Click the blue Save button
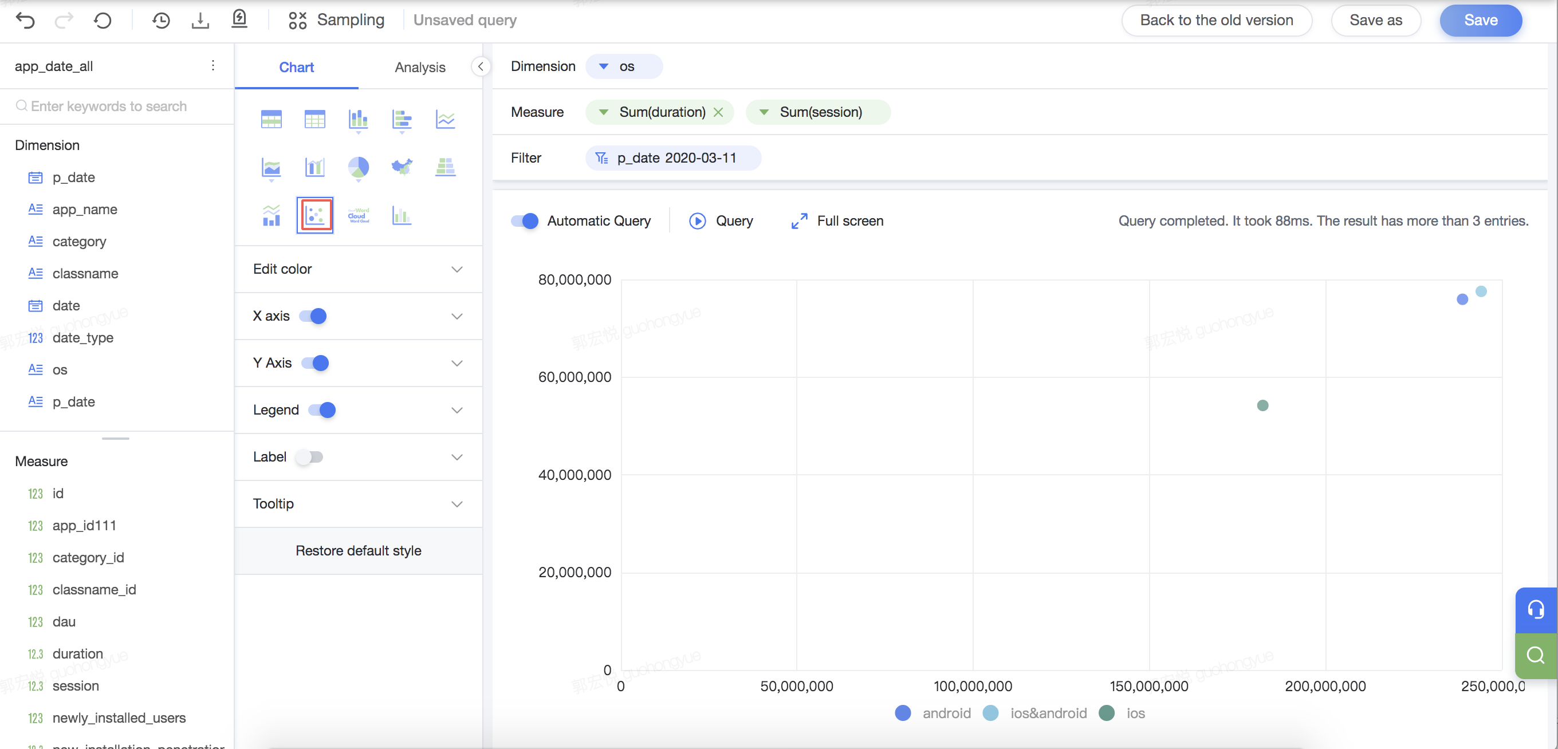Image resolution: width=1558 pixels, height=749 pixels. pyautogui.click(x=1481, y=21)
